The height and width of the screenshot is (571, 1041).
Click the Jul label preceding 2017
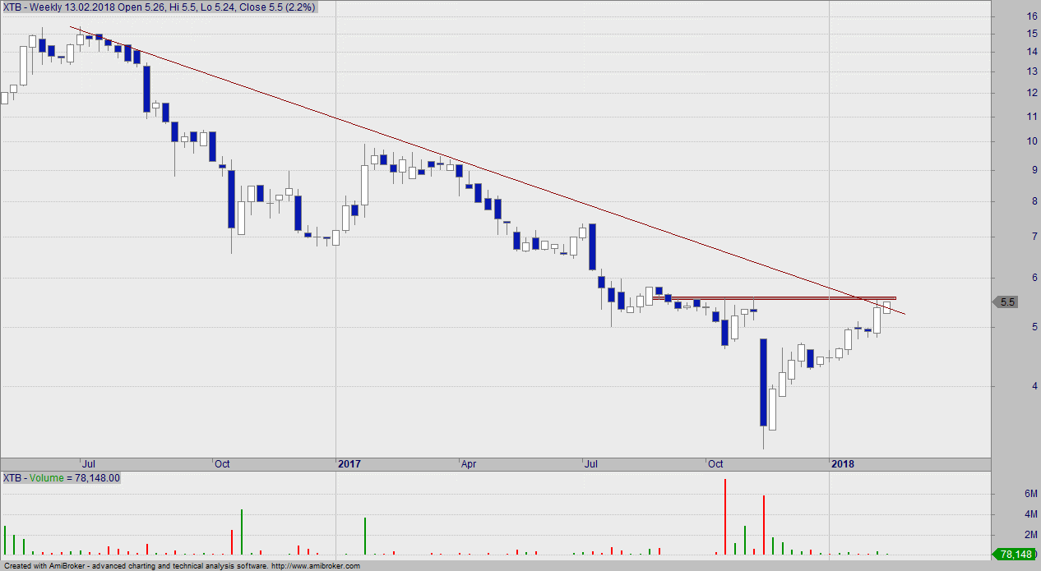[x=87, y=464]
